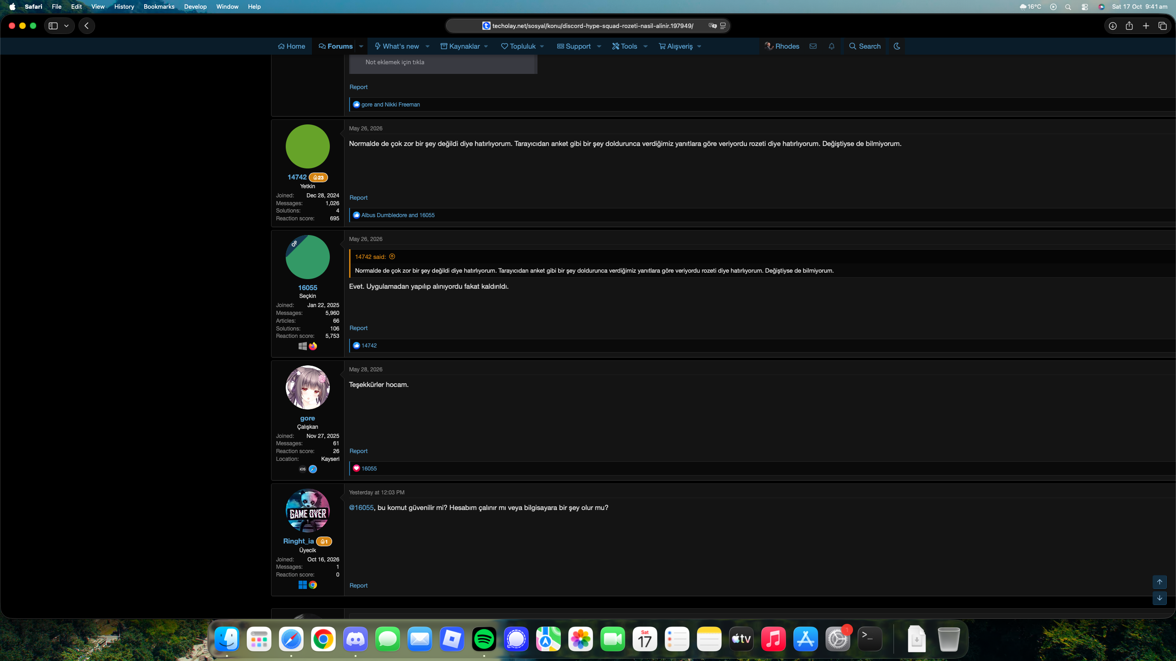The width and height of the screenshot is (1176, 661).
Task: Expand the What's new dropdown arrow
Action: (428, 46)
